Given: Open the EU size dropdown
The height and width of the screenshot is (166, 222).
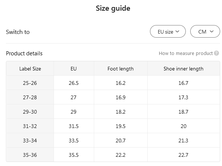Looking at the screenshot, I should coord(168,32).
